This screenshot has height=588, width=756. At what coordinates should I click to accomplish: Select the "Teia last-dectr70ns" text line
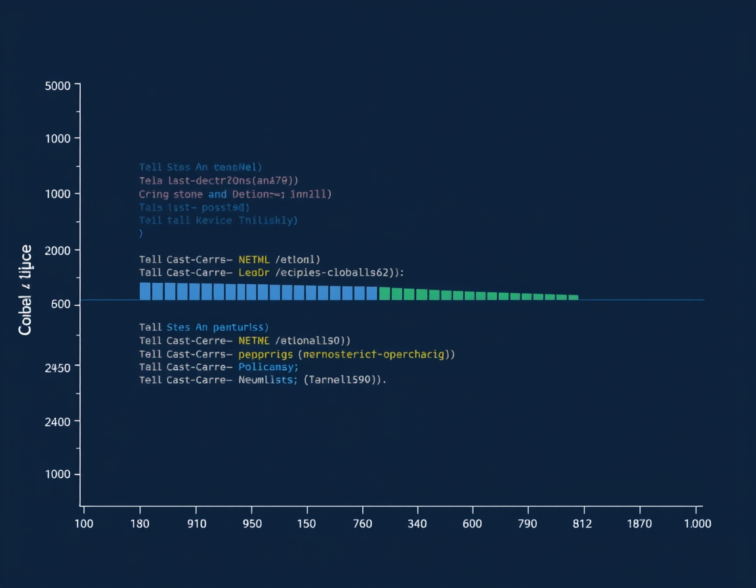tap(219, 180)
